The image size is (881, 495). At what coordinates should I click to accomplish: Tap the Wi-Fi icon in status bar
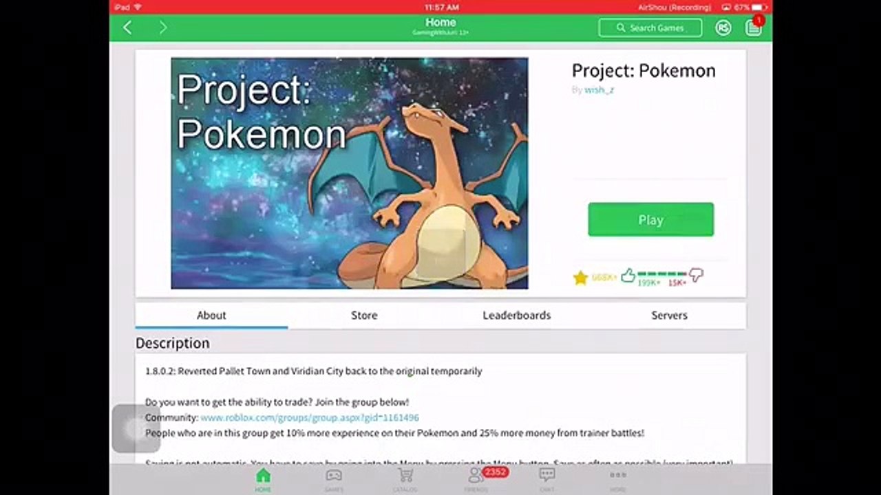(138, 7)
